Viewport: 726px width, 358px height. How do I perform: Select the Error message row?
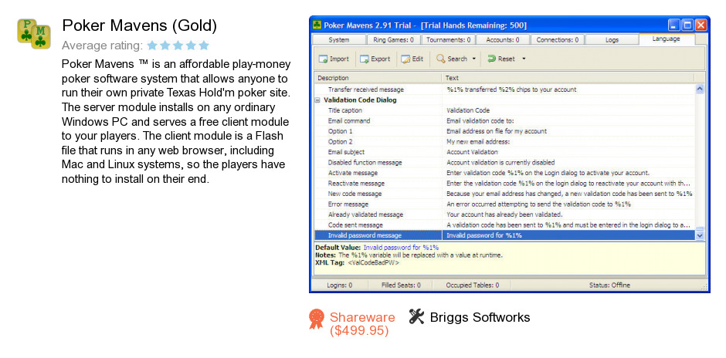pyautogui.click(x=504, y=204)
